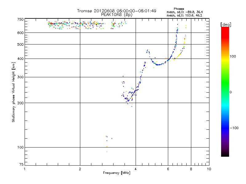246x184 pixels.
Task: Click the x-axis tick label '10'
Action: click(209, 169)
